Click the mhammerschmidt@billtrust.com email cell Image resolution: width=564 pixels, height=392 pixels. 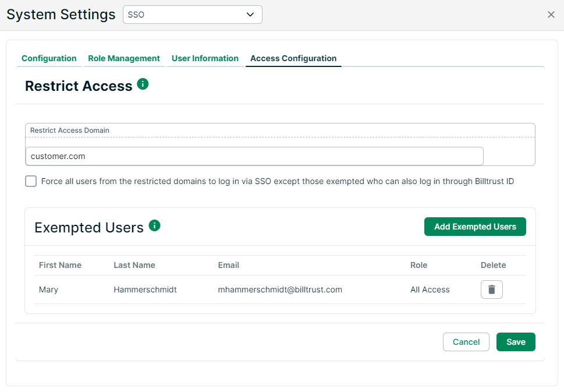(280, 289)
